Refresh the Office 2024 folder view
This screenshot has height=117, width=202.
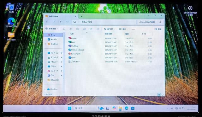point(67,22)
